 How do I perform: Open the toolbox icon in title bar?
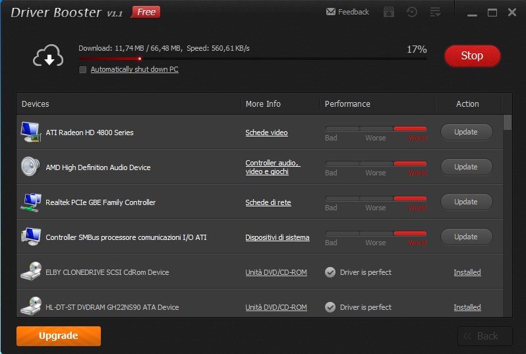[x=389, y=12]
